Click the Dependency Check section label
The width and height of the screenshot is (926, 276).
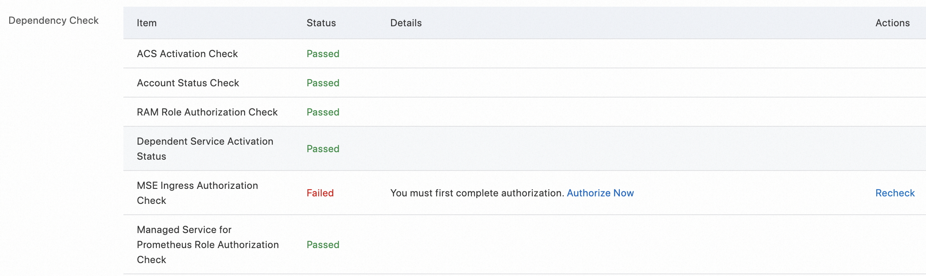point(54,20)
